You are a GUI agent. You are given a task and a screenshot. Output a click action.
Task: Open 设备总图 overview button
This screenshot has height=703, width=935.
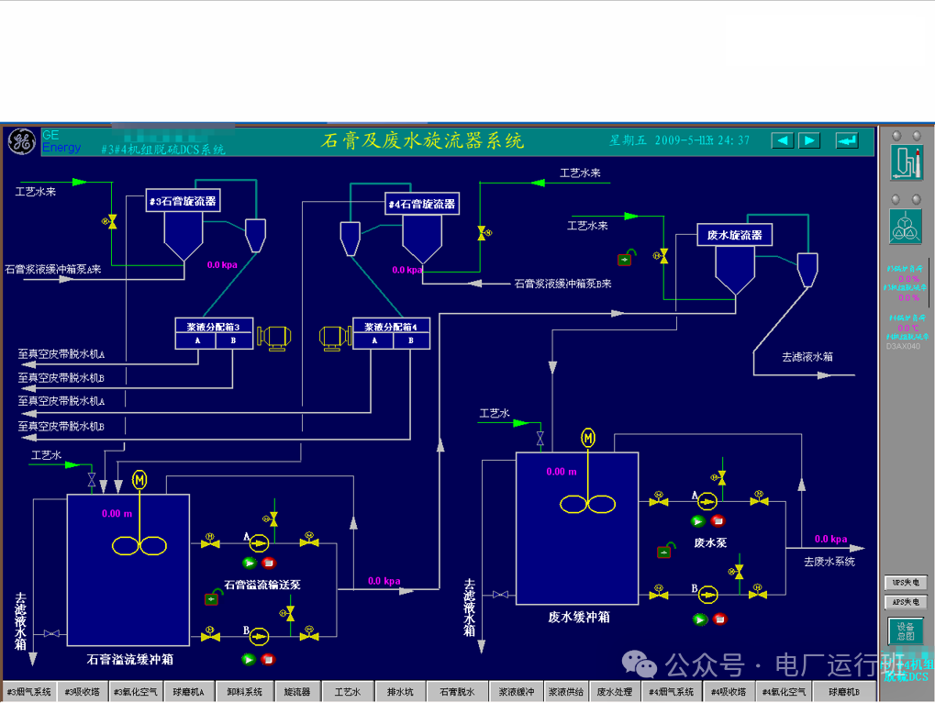tap(906, 631)
